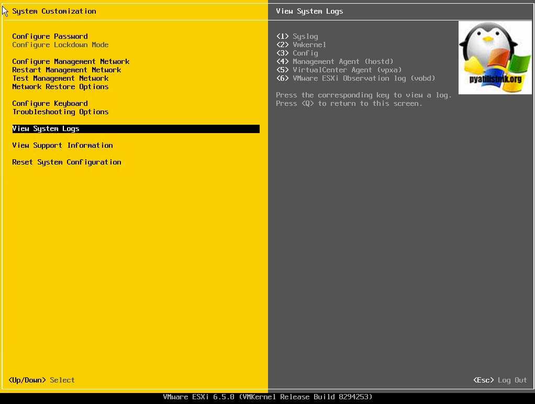Open Troubleshooting Options

(60, 112)
